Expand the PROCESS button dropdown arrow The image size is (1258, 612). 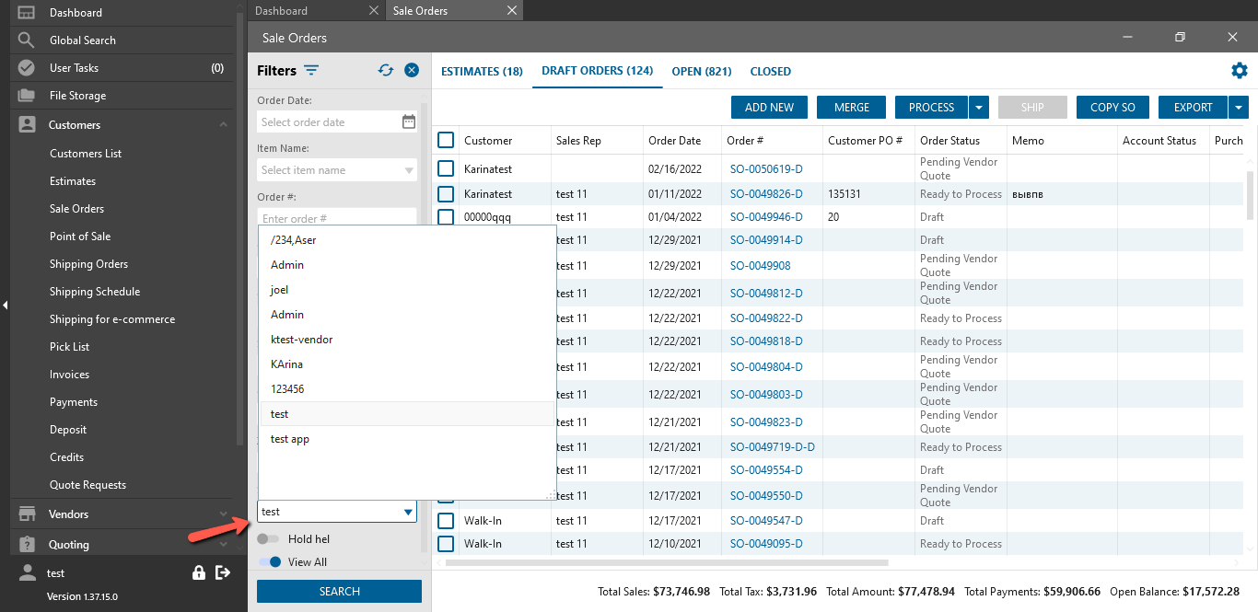[978, 108]
